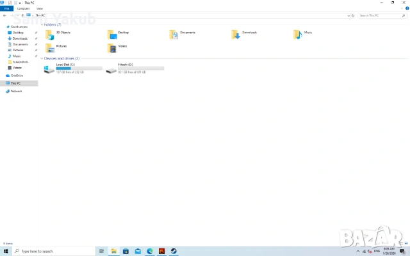Switch to the View ribbon tab
This screenshot has height=256, width=410.
[x=40, y=8]
